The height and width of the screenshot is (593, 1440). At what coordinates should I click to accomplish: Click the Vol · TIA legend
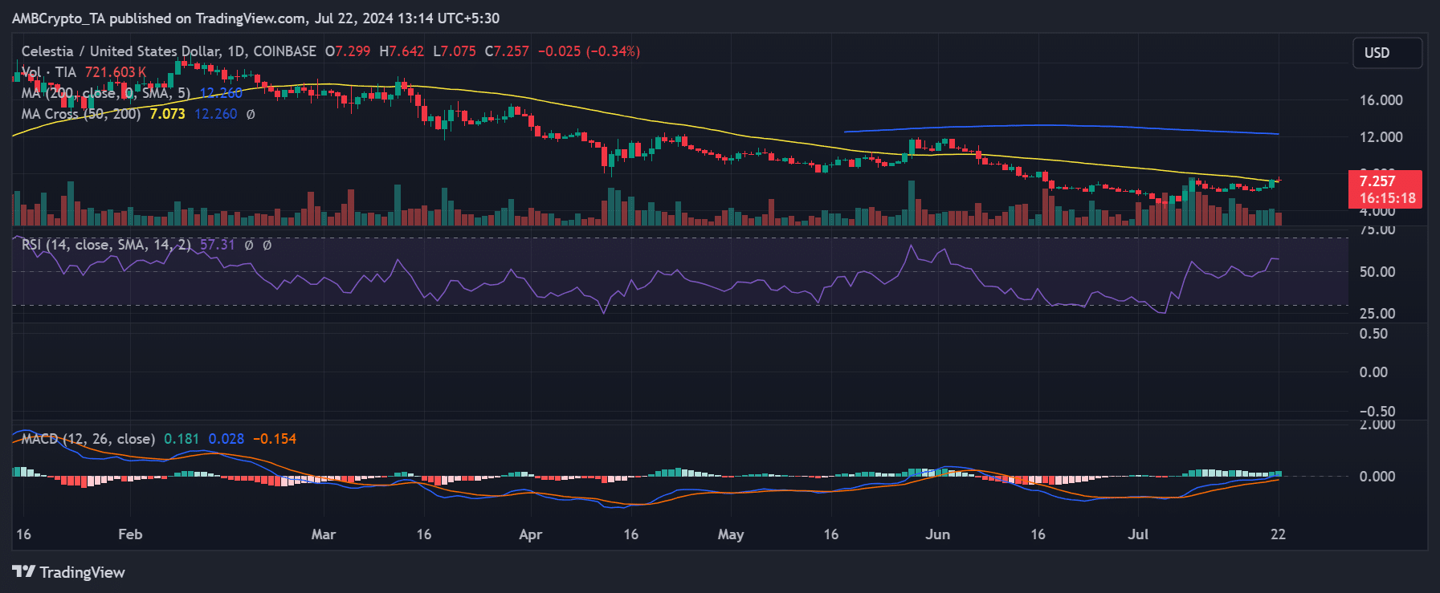pyautogui.click(x=48, y=72)
